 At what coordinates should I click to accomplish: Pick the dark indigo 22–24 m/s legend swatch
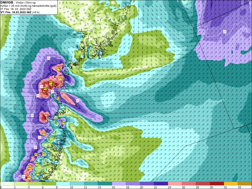click(161, 183)
